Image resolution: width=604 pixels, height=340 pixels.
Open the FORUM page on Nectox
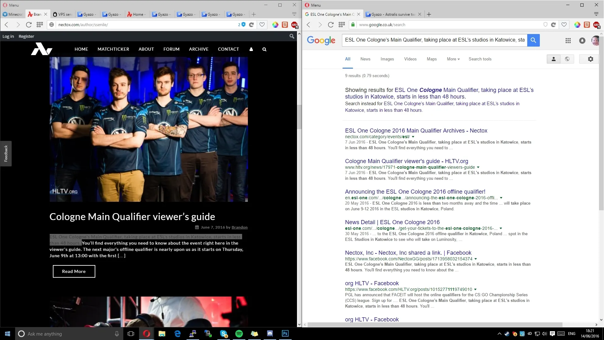[171, 49]
